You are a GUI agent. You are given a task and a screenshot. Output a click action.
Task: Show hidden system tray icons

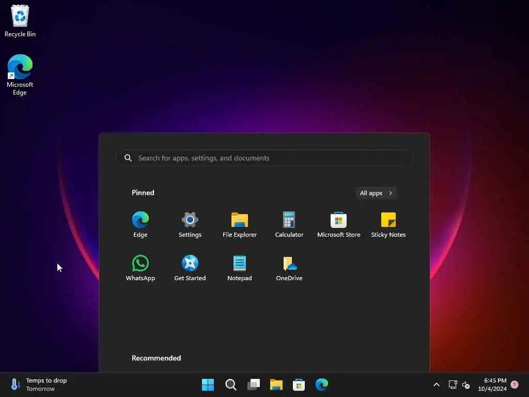[436, 385]
